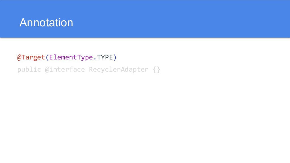Click the @ symbol before Target
The height and width of the screenshot is (163, 290).
point(19,57)
